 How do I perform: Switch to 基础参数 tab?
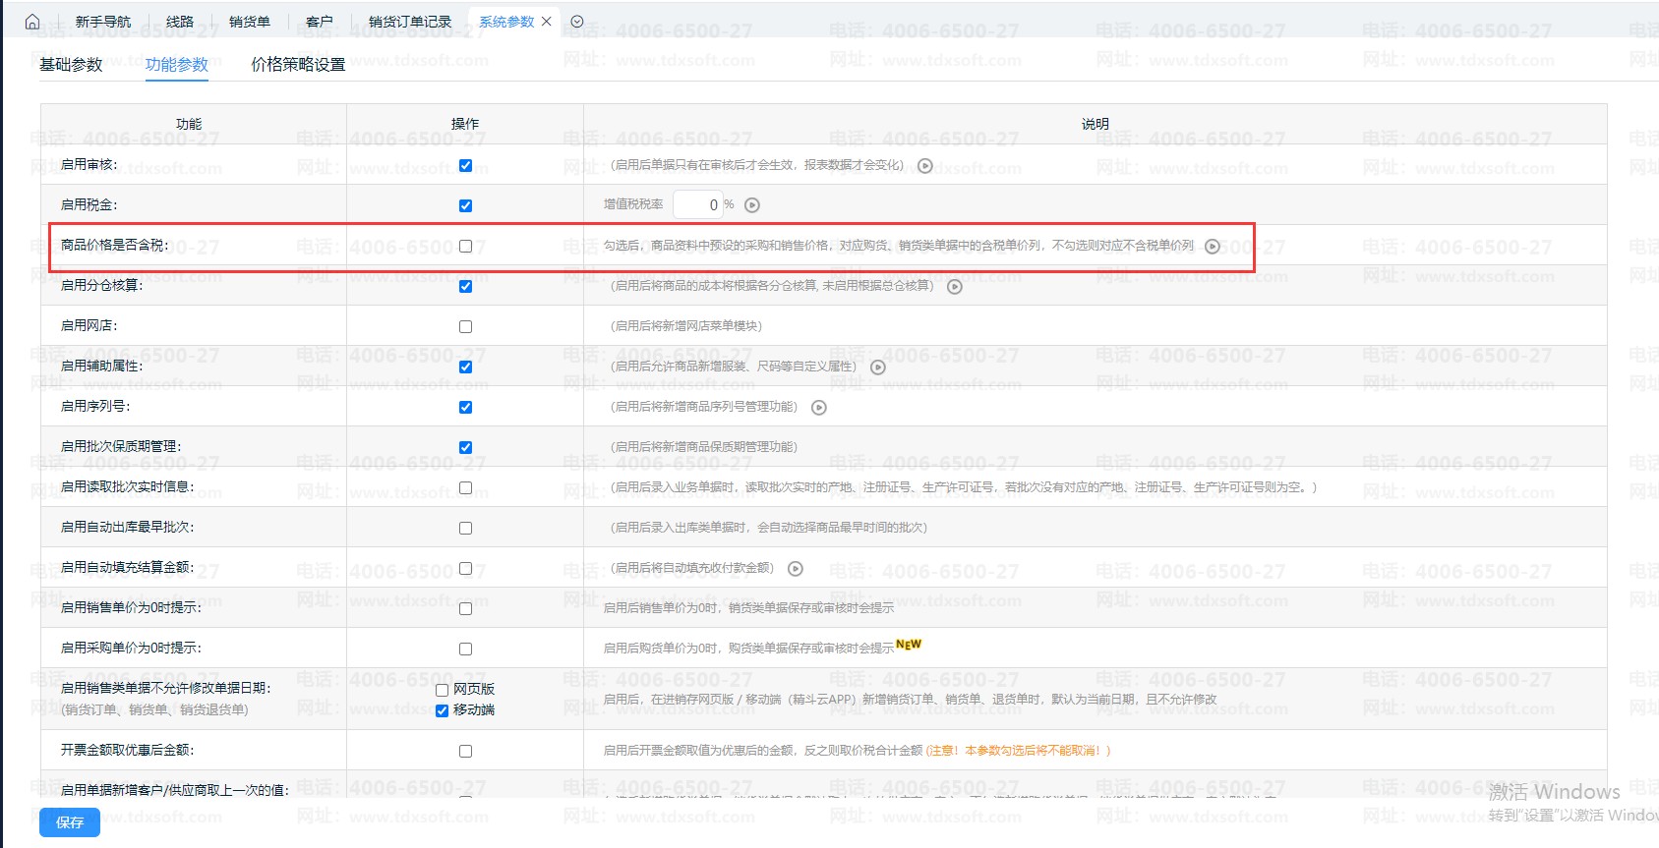coord(71,65)
